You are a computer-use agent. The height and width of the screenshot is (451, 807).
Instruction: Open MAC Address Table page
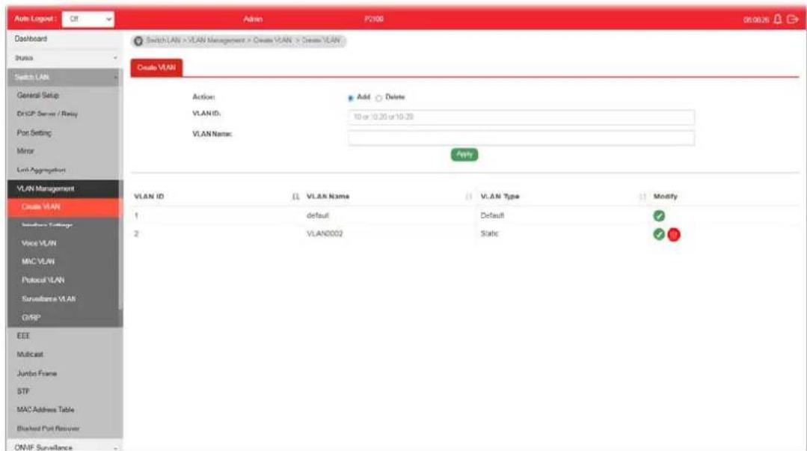[x=46, y=410]
